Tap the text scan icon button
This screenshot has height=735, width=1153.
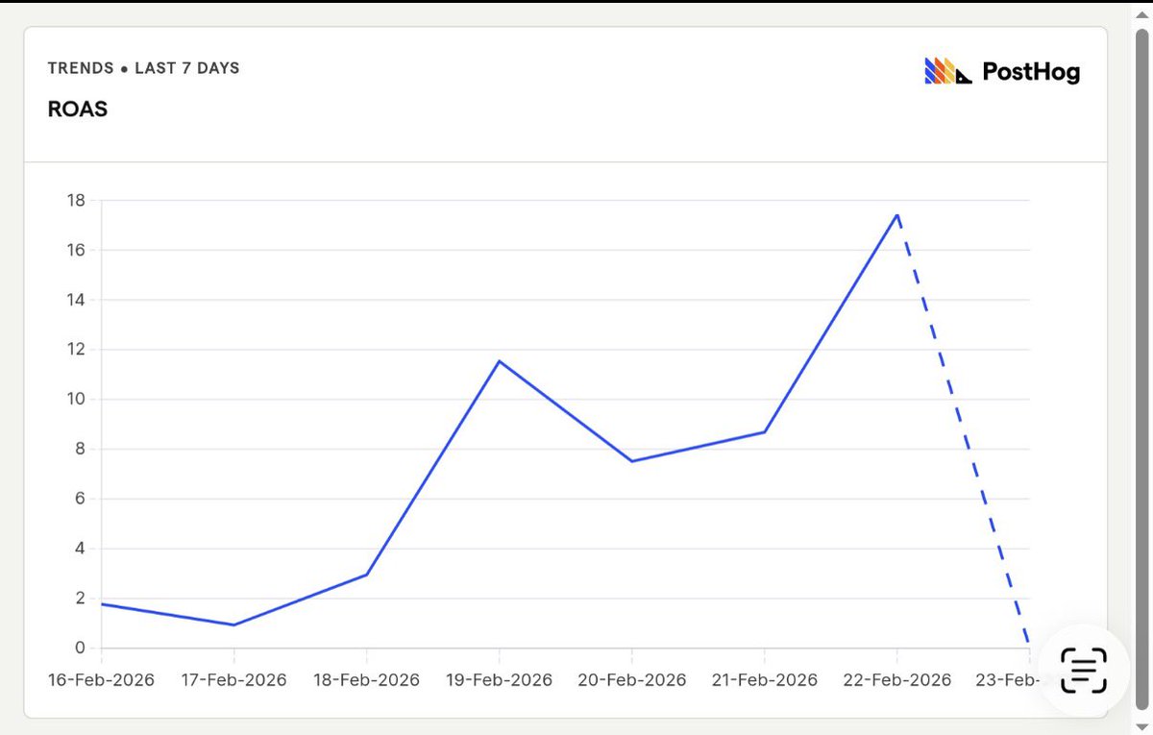pyautogui.click(x=1084, y=670)
